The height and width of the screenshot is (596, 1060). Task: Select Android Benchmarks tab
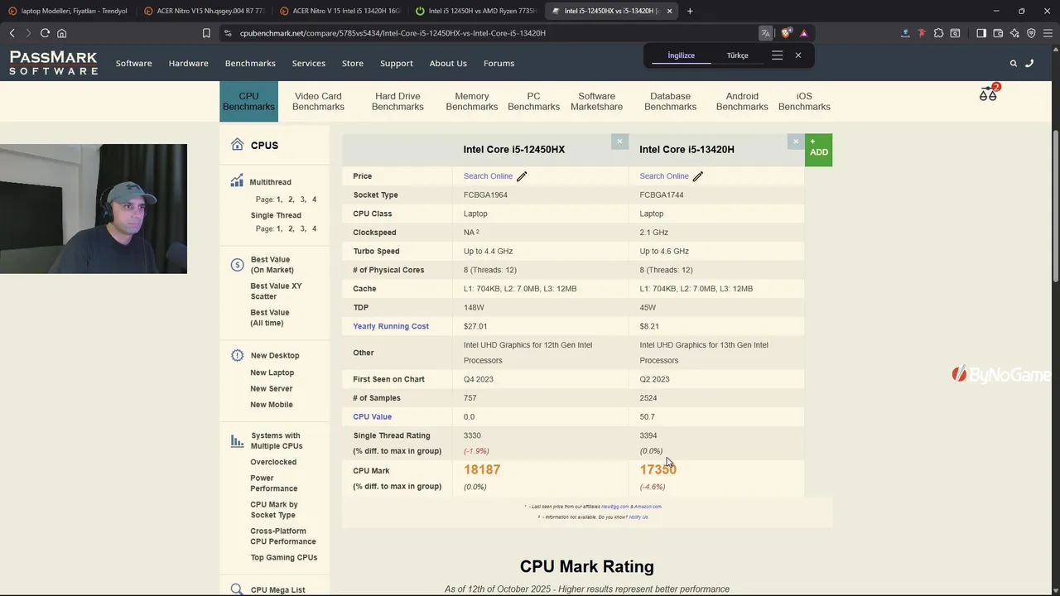[742, 101]
